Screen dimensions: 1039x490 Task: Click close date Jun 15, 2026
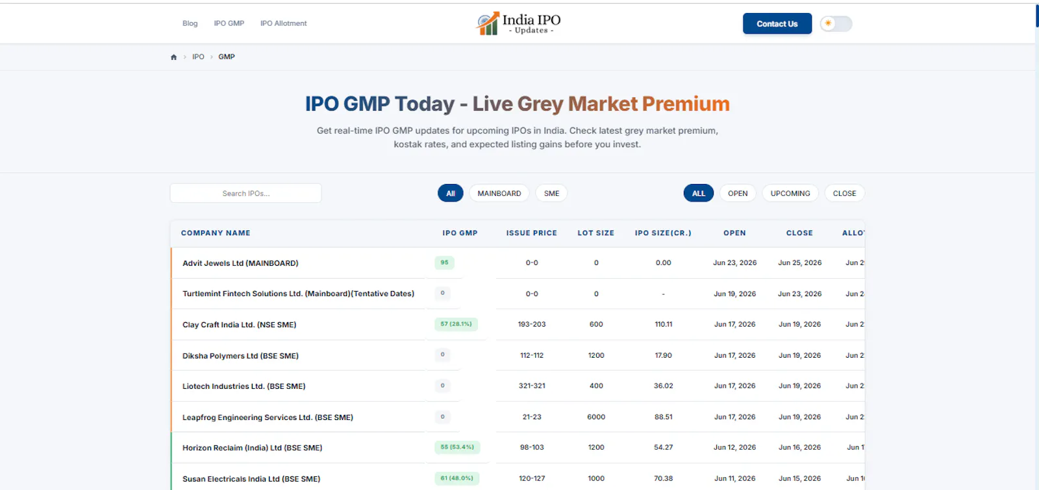pyautogui.click(x=799, y=478)
